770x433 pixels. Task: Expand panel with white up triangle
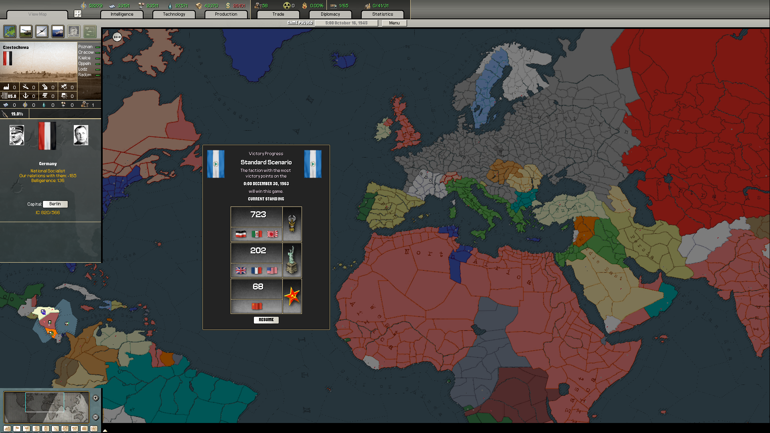(x=105, y=431)
